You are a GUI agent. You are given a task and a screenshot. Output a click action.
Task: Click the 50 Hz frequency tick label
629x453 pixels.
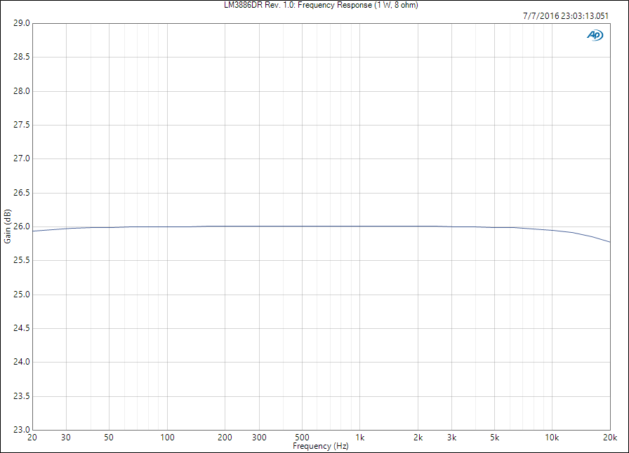109,438
